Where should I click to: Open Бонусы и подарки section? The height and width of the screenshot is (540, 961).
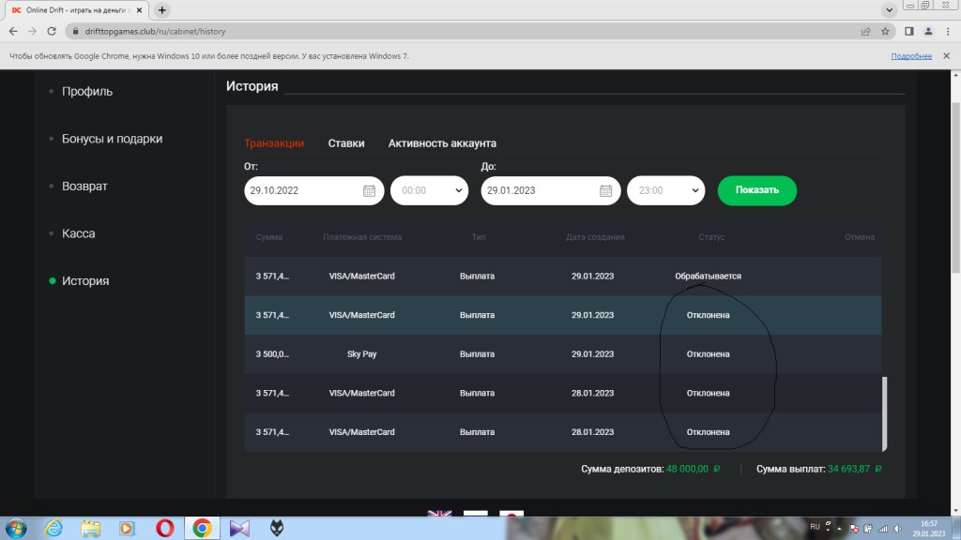113,139
